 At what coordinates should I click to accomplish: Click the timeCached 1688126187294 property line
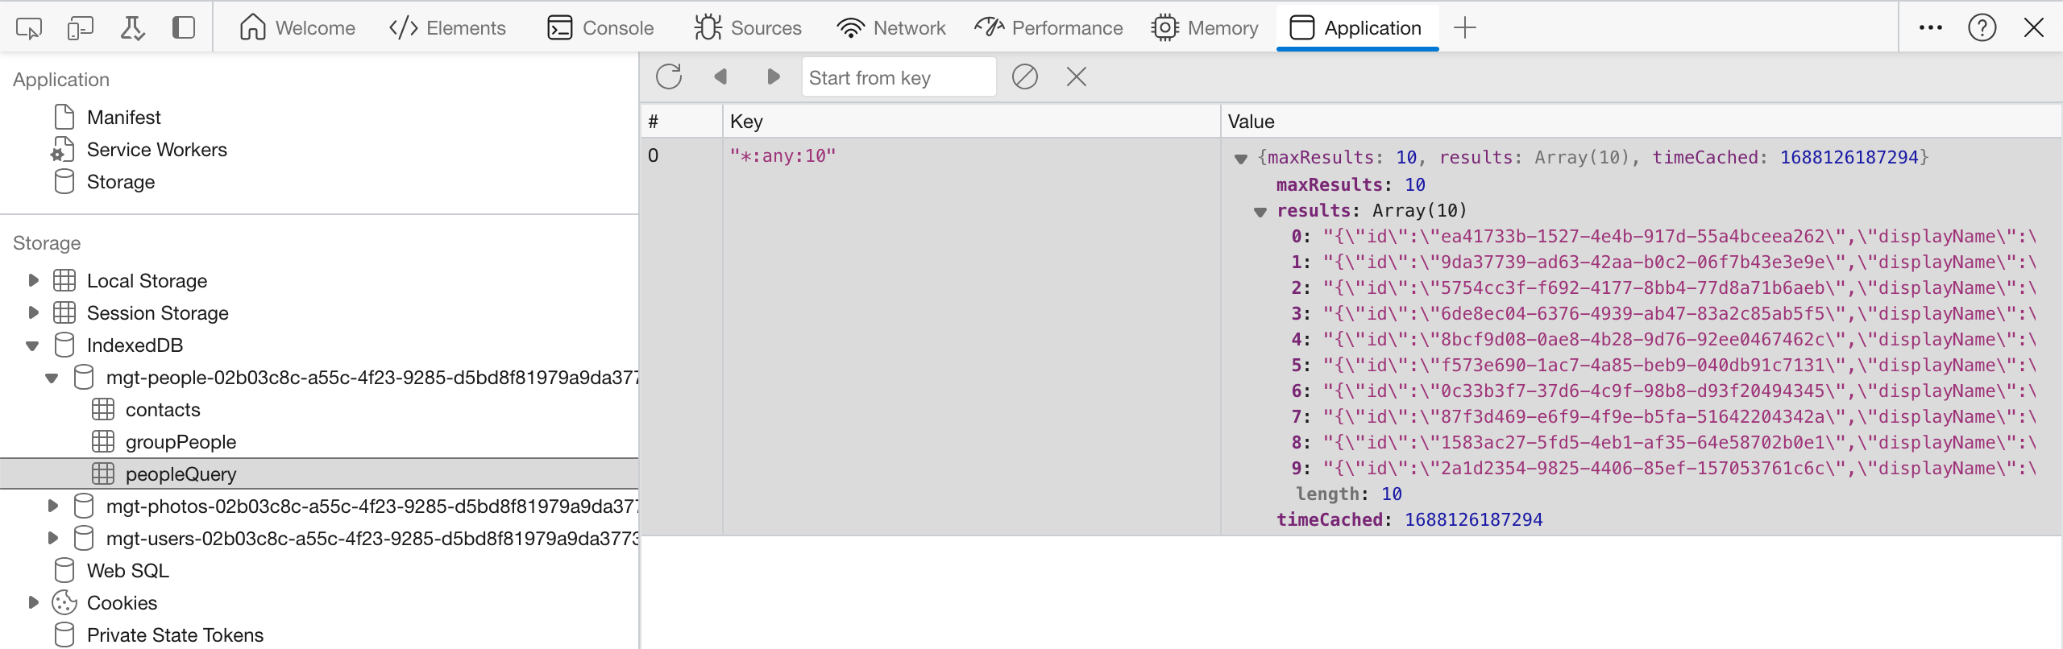(1409, 520)
